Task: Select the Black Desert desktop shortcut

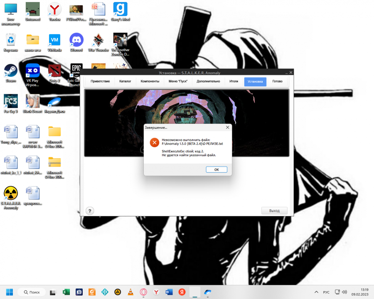Action: click(32, 103)
